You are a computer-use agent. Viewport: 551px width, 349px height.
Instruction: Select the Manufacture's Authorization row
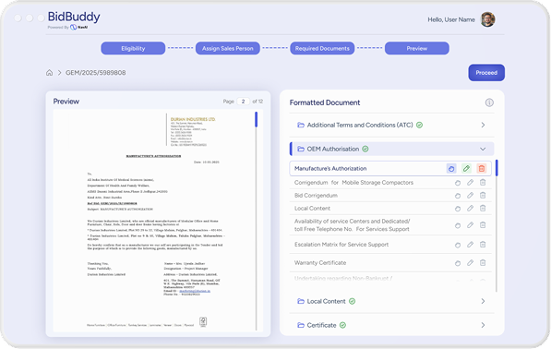tap(390, 169)
